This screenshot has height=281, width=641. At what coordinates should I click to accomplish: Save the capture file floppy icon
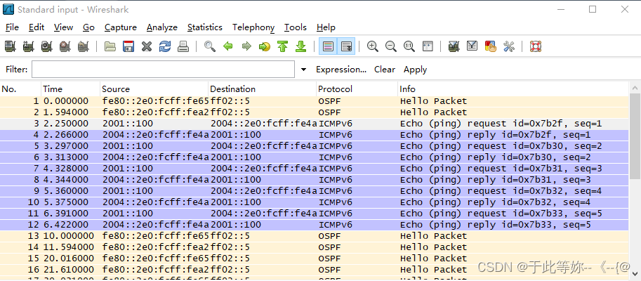point(128,46)
